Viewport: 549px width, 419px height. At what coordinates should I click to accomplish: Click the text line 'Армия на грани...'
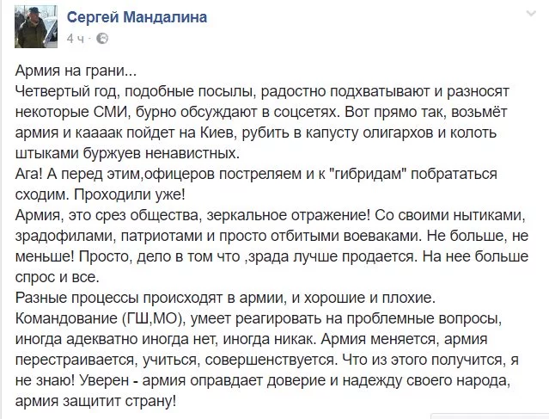[x=76, y=71]
